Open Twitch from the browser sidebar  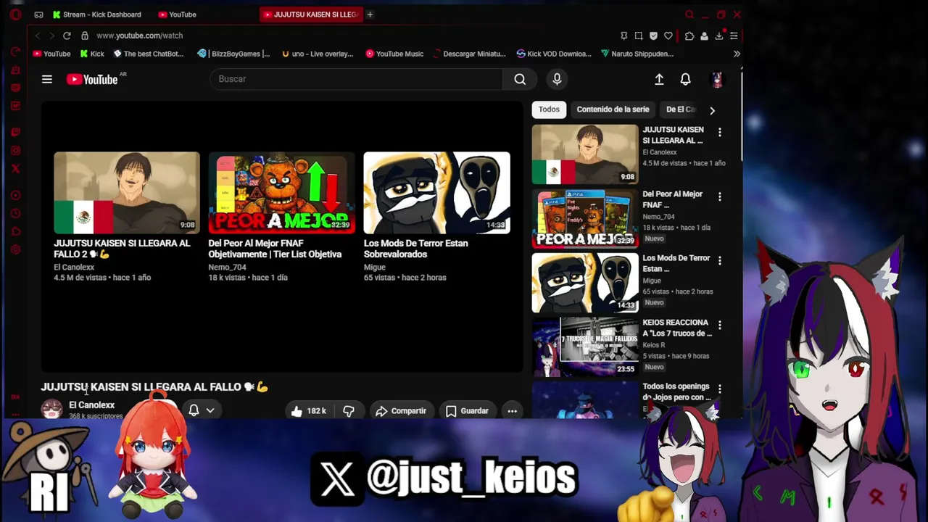(x=15, y=132)
